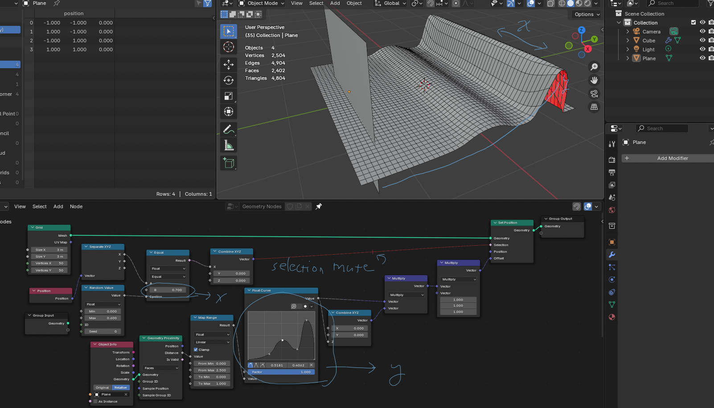Click the pan view hand icon
Image resolution: width=714 pixels, height=408 pixels.
click(594, 80)
